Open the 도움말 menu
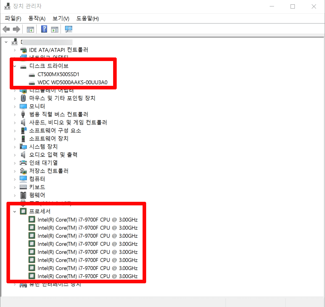 click(x=87, y=18)
